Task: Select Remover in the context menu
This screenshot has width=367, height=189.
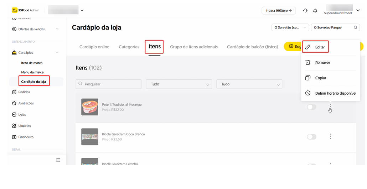Action: 322,63
